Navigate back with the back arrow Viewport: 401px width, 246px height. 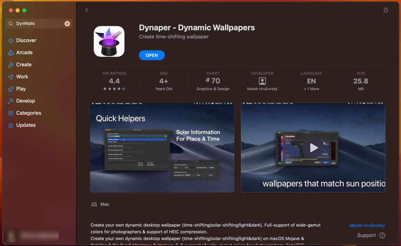coord(87,10)
